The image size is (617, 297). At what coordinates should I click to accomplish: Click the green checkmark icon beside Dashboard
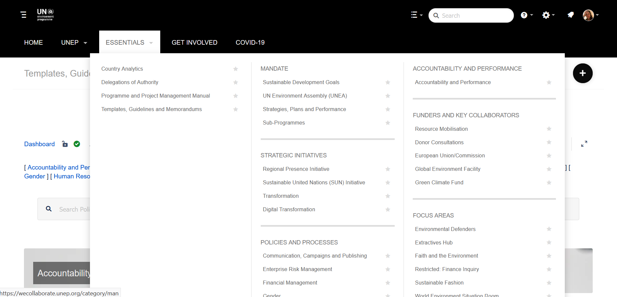(x=77, y=144)
